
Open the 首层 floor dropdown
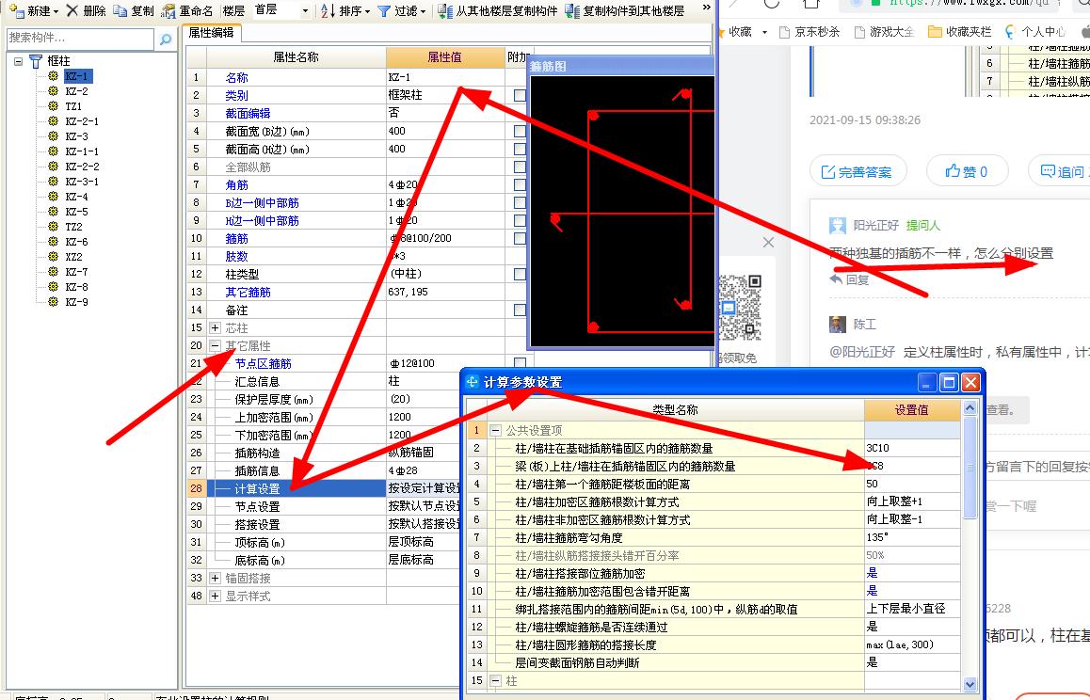(305, 10)
